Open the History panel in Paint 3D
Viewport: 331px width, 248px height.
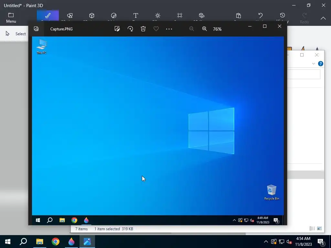coord(283,15)
